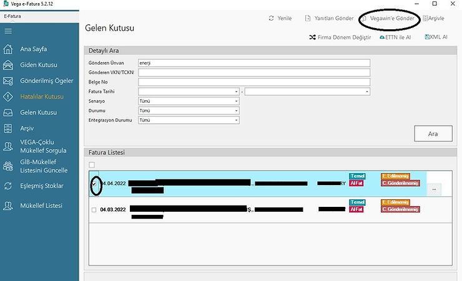The image size is (462, 281).
Task: Open Gelen Kutusu in sidebar
Action: point(38,113)
